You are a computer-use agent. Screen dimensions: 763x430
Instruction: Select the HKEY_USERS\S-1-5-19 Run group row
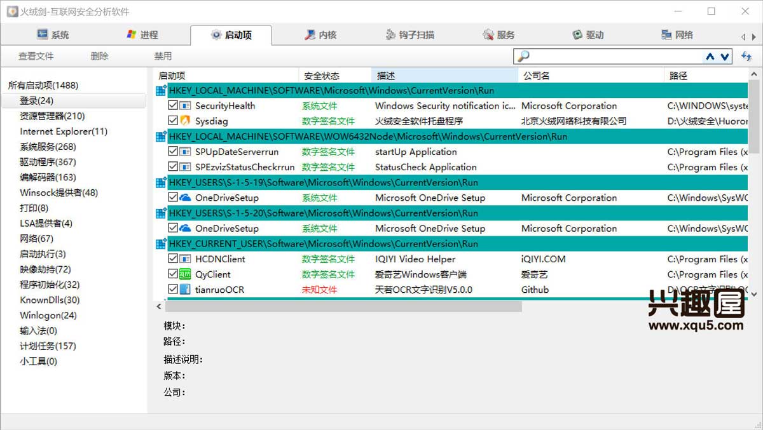click(x=451, y=182)
